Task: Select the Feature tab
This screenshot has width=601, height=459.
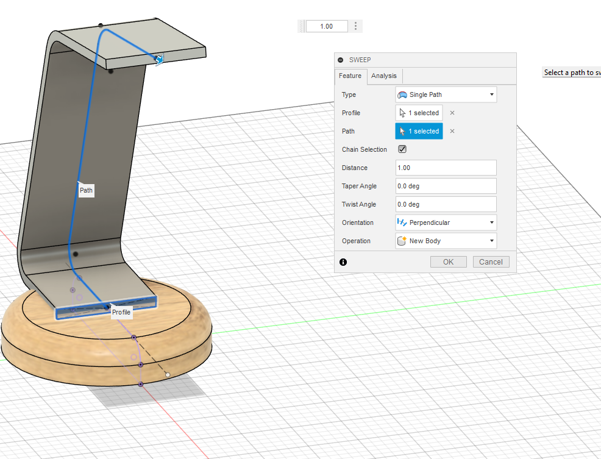Action: (x=350, y=76)
